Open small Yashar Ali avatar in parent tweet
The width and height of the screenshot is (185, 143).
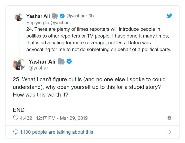coord(19,18)
